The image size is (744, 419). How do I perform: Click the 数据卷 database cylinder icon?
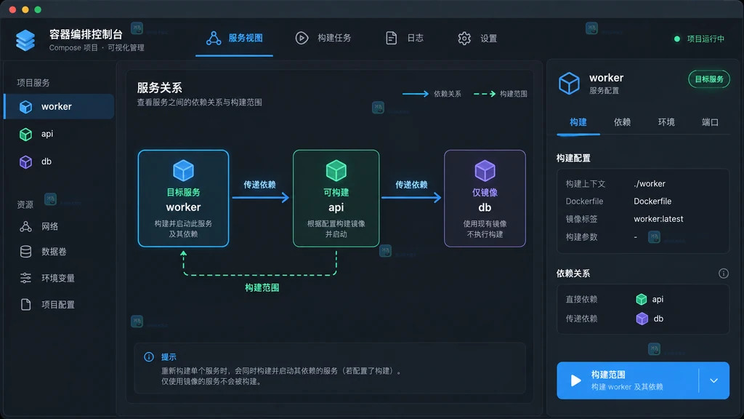point(25,252)
